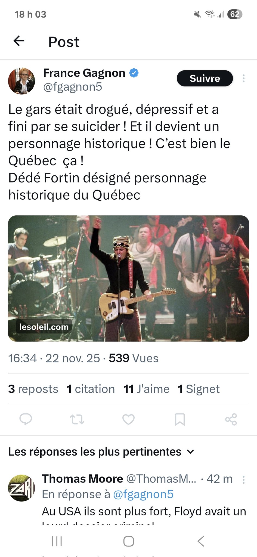This screenshot has width=257, height=557.
Task: Open the lesoleil.com article image
Action: [x=128, y=278]
